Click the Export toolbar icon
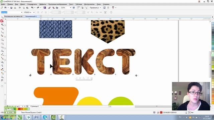 click(x=53, y=8)
